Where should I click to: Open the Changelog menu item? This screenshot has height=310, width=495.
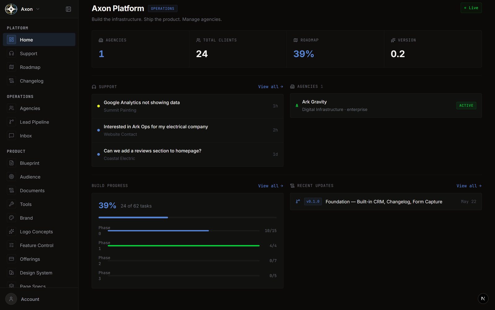pos(39,81)
